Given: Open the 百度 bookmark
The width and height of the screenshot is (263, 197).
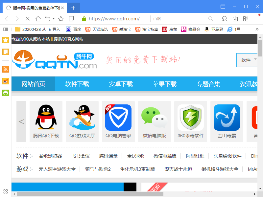Looking at the screenshot, I should click(x=74, y=29).
